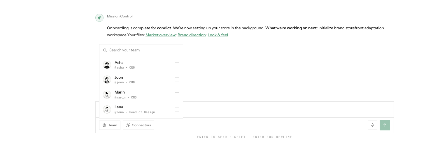Screen dimensions: 426x149
Task: Open the Connectors menu
Action: (139, 125)
